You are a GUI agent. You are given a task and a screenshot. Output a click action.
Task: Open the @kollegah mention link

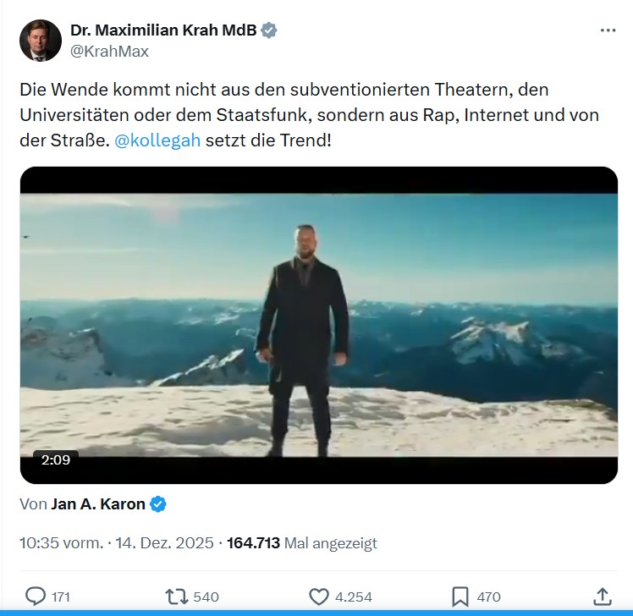pos(157,140)
